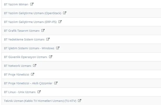Open external icon next to BT Network Uzmanı

coord(35,65)
